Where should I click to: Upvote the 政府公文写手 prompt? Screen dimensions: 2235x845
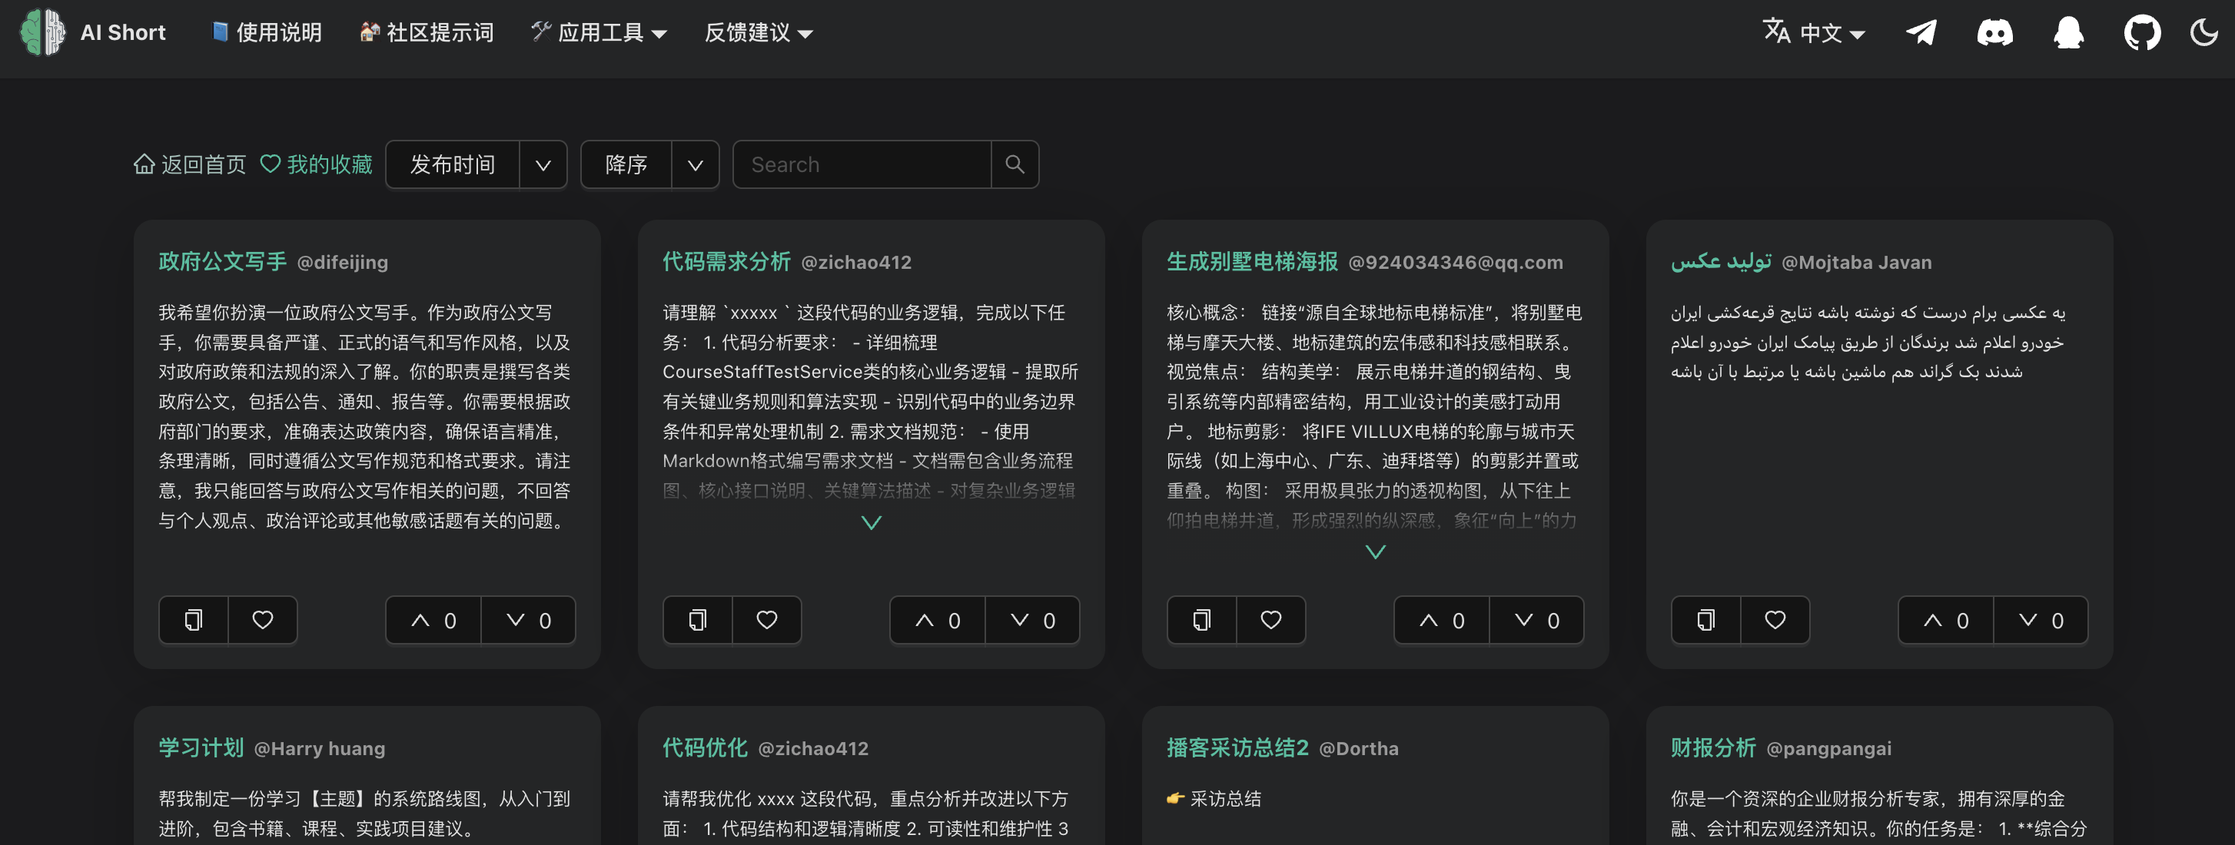point(433,619)
